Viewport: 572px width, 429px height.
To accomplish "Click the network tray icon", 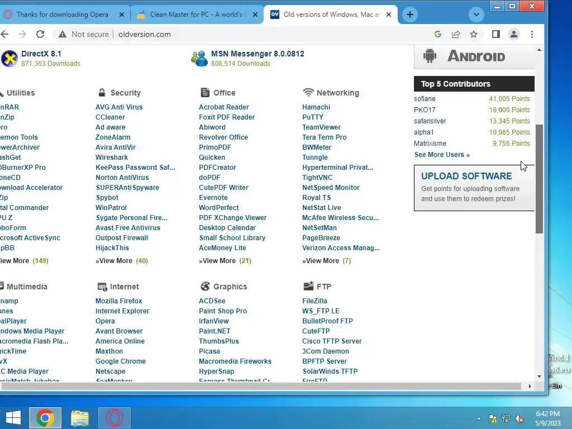I will (x=506, y=418).
